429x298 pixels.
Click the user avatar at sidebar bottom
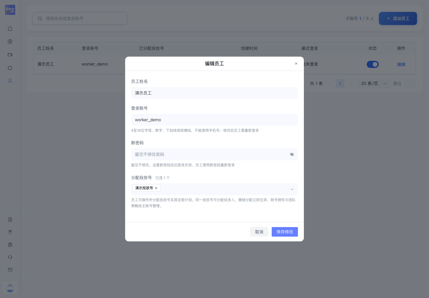10,288
